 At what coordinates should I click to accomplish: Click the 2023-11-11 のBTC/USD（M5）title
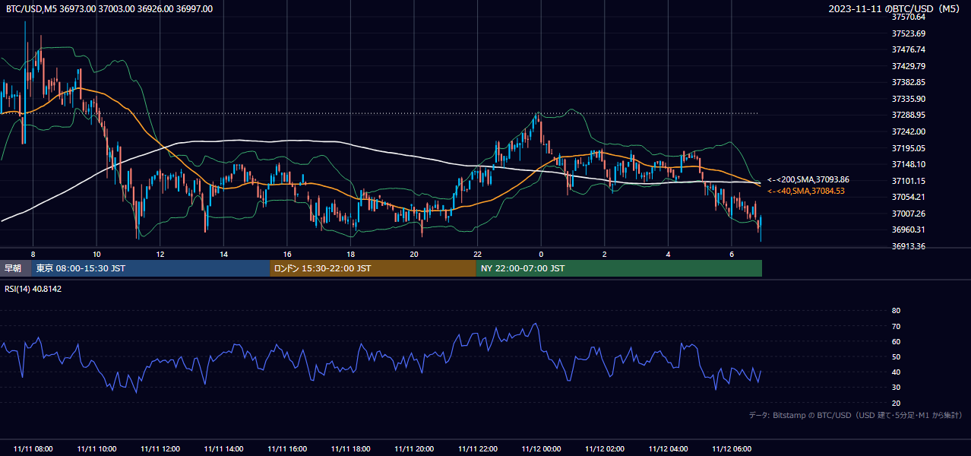[896, 9]
